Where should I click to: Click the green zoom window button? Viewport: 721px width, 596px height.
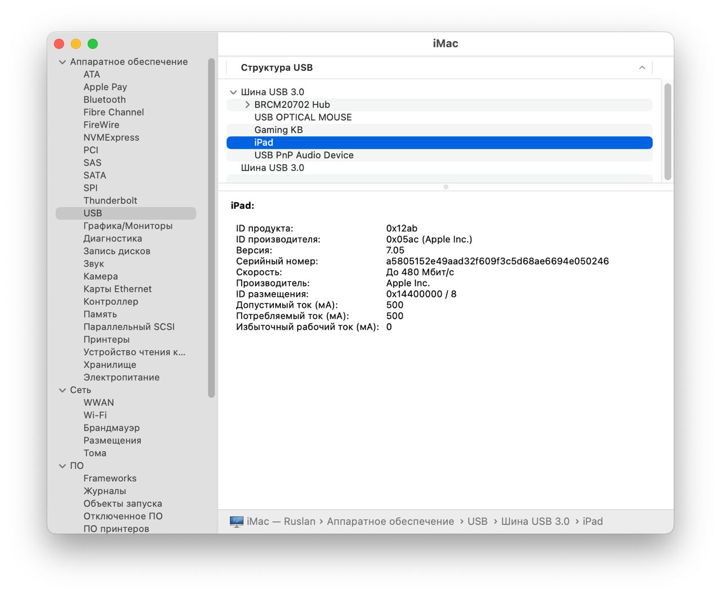coord(93,44)
